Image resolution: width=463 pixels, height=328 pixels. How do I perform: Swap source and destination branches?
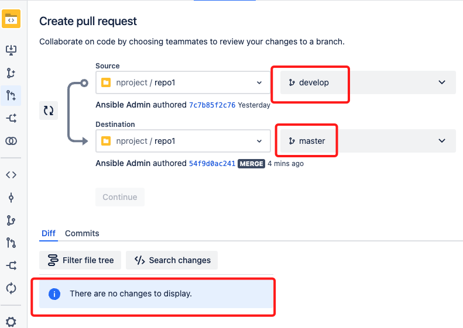tap(49, 111)
